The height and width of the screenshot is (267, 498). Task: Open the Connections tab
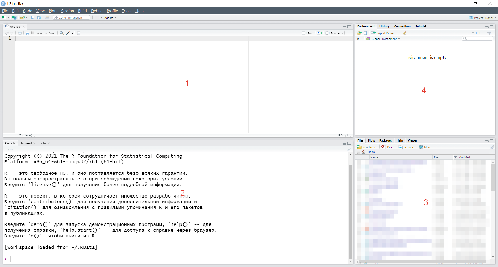tap(402, 26)
